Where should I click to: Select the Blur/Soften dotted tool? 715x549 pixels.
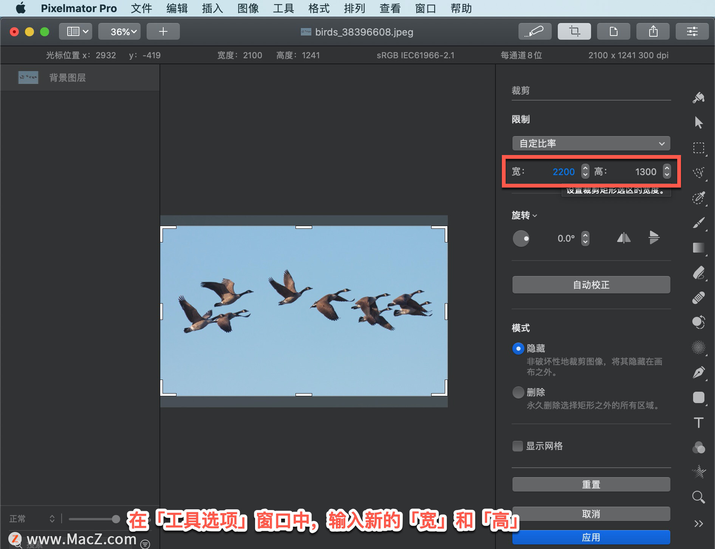[698, 347]
